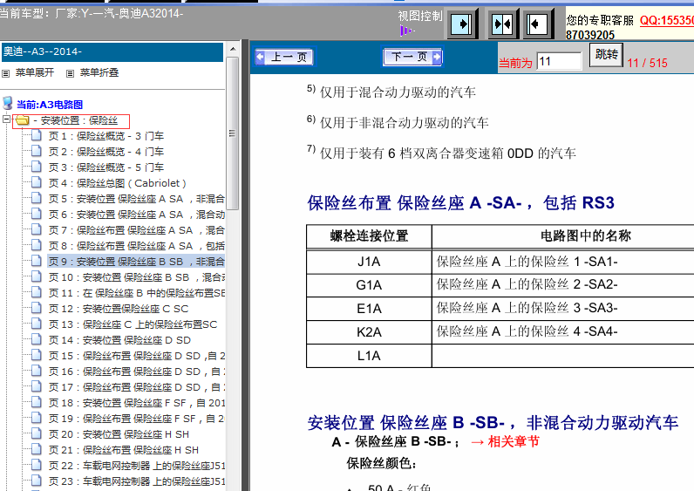
Task: Focus the current page number input field
Action: (x=559, y=61)
